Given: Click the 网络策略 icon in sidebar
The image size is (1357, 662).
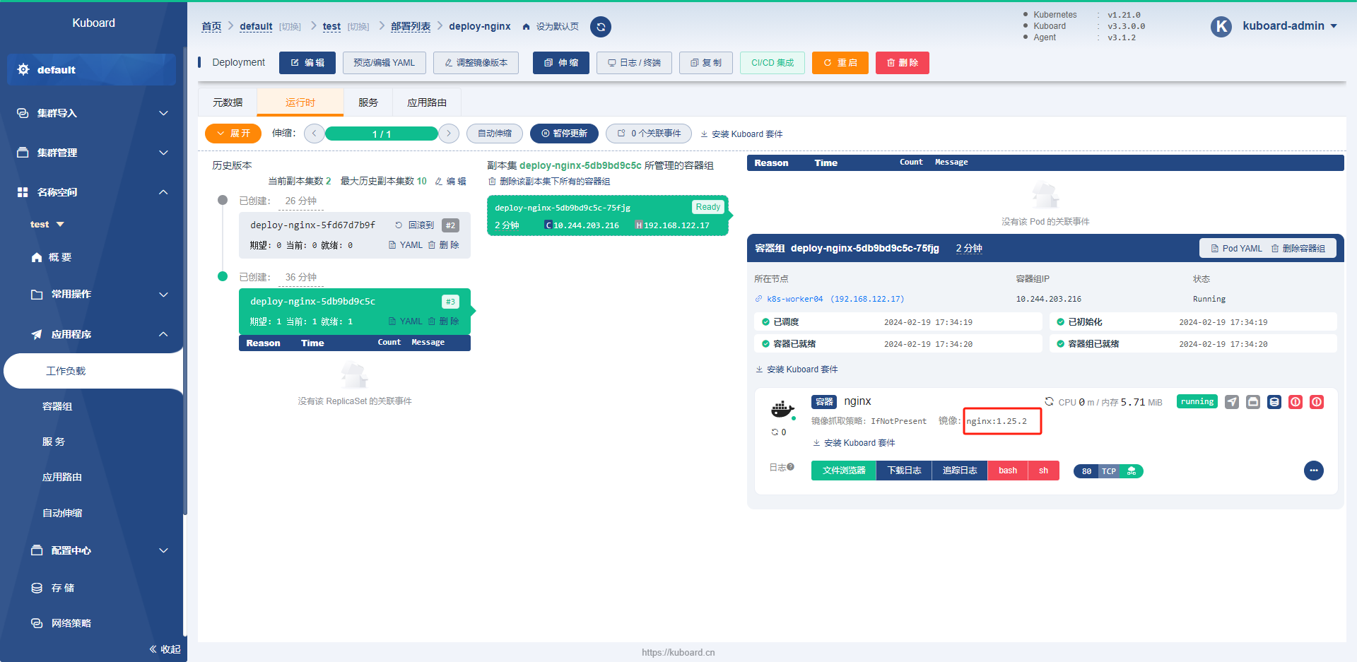Looking at the screenshot, I should click(x=37, y=623).
